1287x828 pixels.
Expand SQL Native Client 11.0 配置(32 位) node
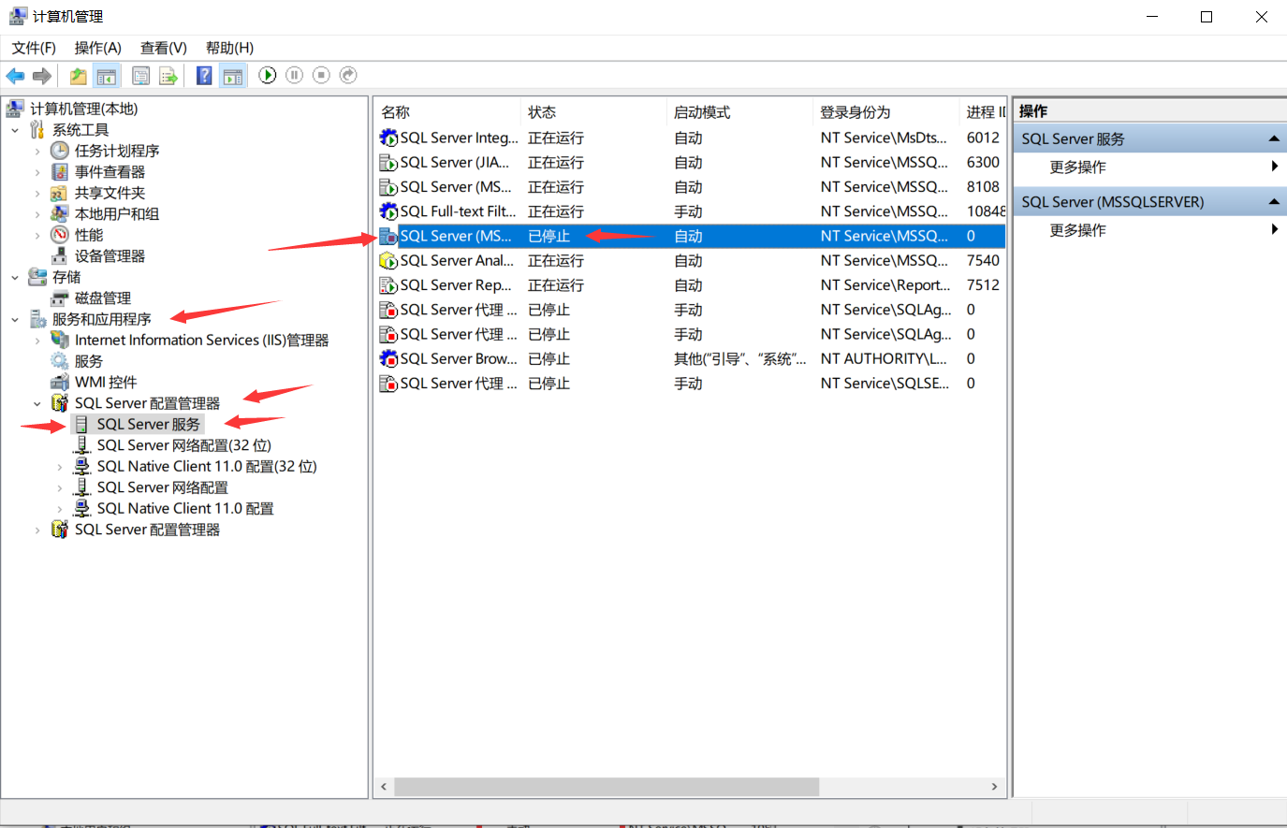click(x=60, y=467)
